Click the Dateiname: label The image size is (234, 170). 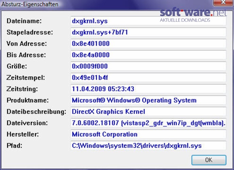(x=24, y=21)
